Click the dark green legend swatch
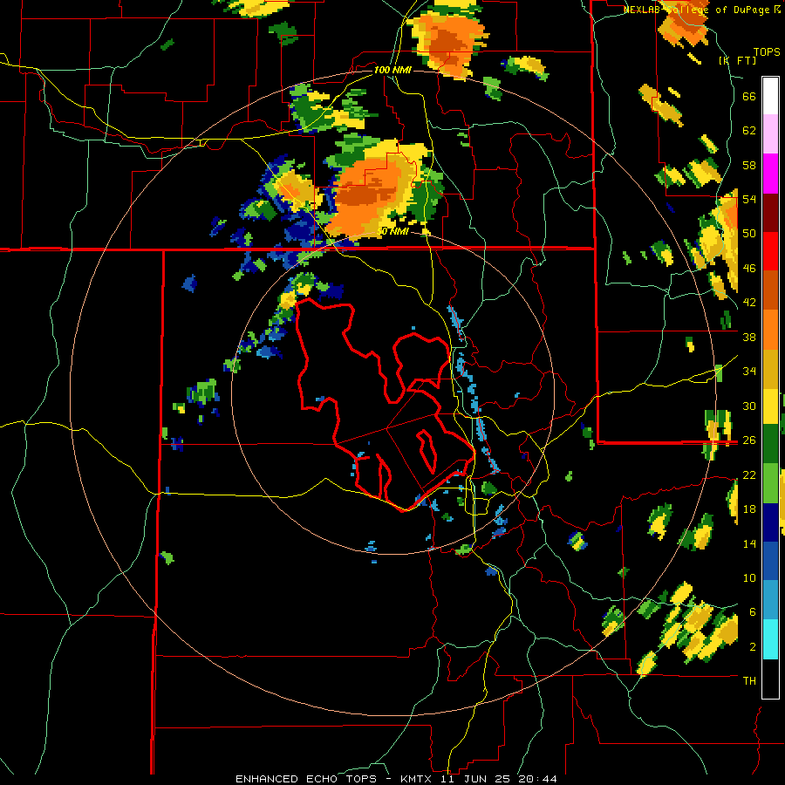The image size is (785, 785). pos(770,444)
